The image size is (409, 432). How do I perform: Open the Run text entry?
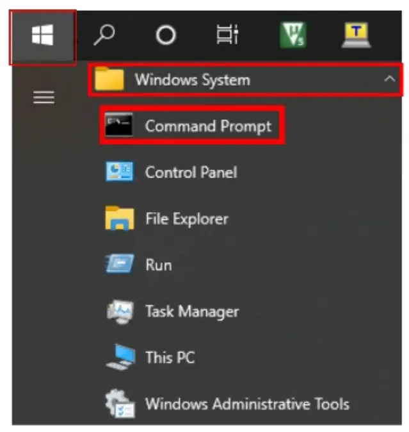point(158,265)
